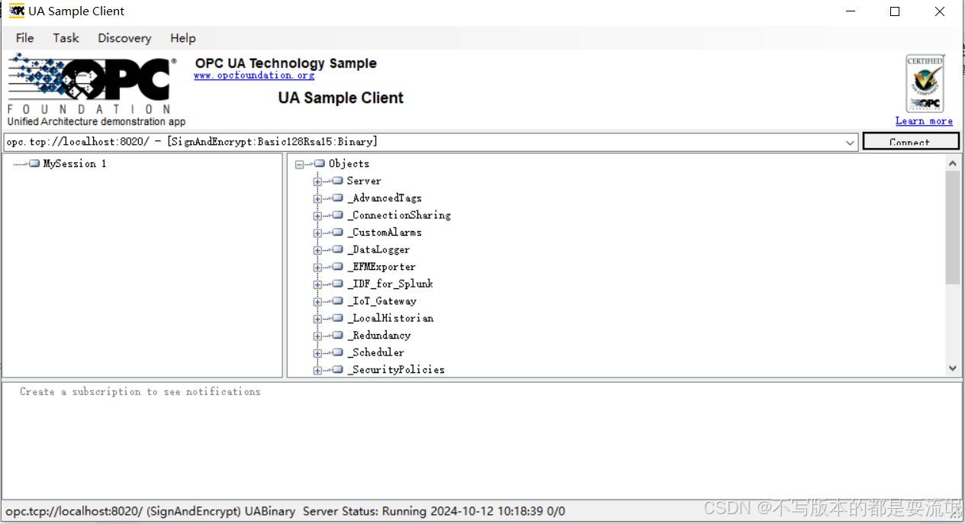Click the UA Sample Client title bar icon
Viewport: 965px width, 524px height.
coord(17,11)
